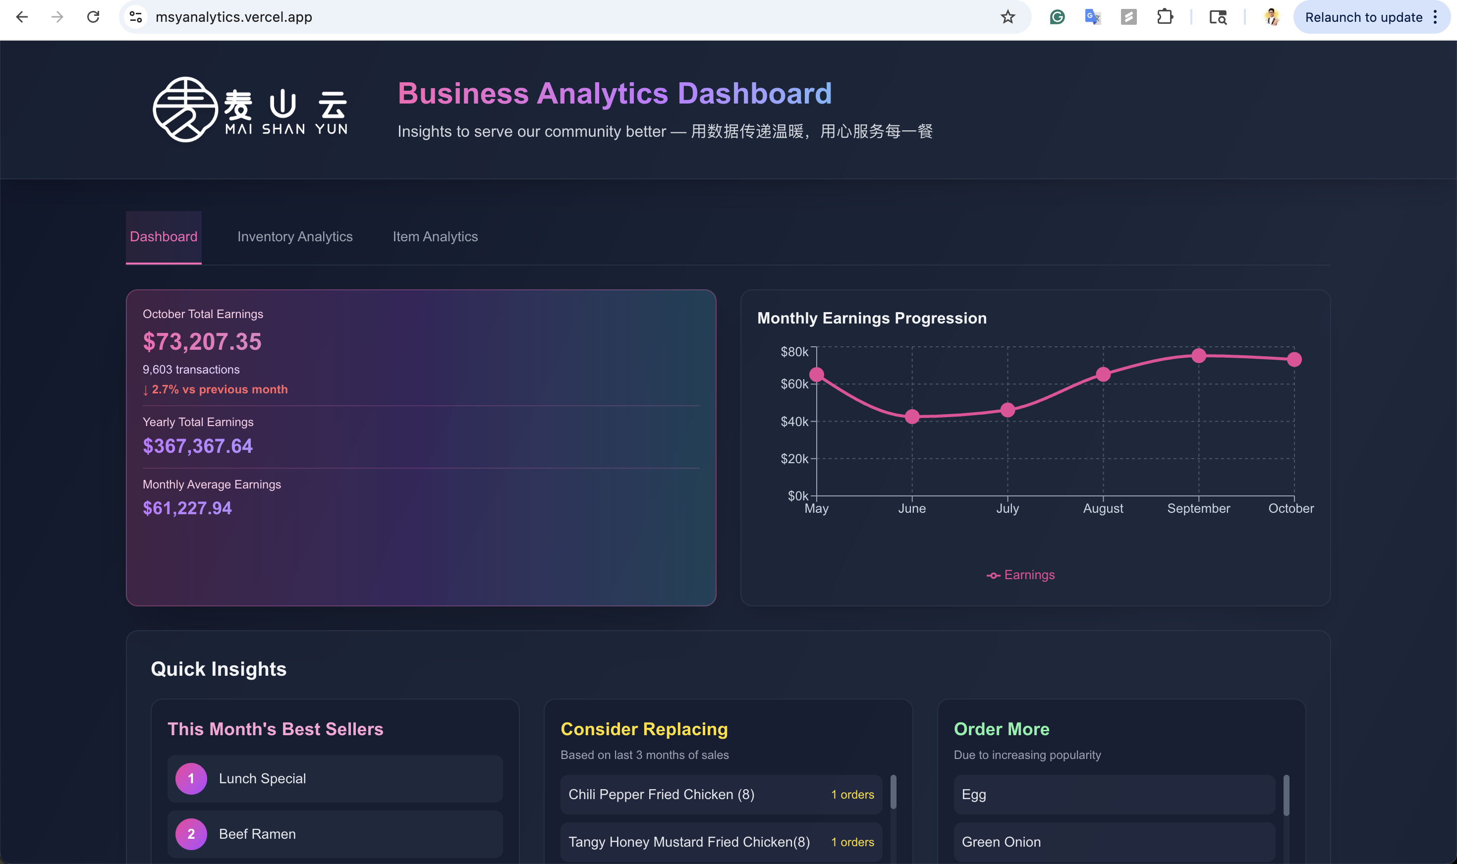The image size is (1457, 864).
Task: Click the September point on earnings chart
Action: [x=1198, y=356]
